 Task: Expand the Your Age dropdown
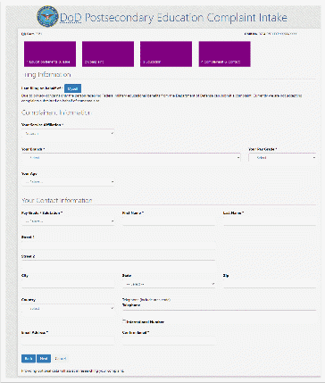[68, 182]
